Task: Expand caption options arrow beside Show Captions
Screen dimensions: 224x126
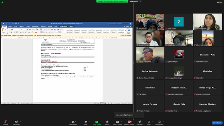Action: coord(121,122)
